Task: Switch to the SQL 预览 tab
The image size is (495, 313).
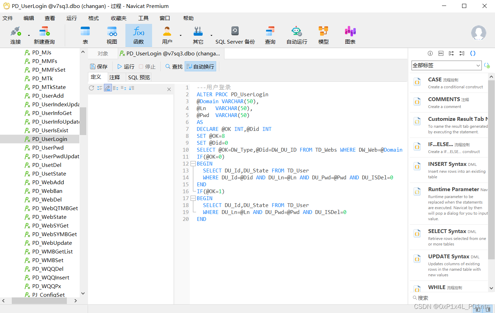Action: (x=139, y=77)
